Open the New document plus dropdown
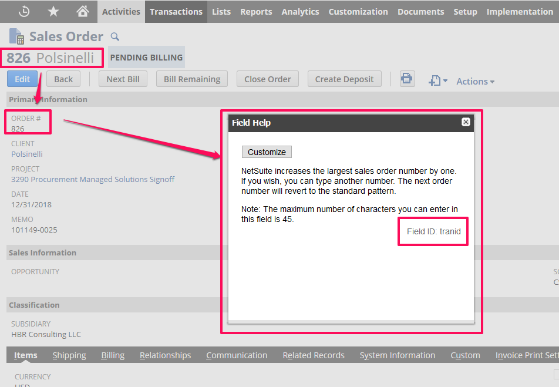 437,81
